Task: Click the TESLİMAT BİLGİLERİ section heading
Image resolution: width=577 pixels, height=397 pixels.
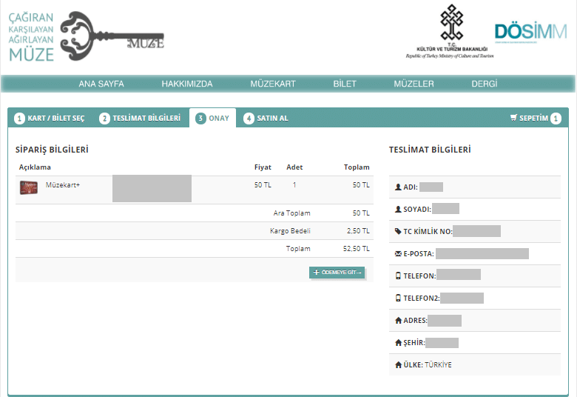Action: coord(430,150)
